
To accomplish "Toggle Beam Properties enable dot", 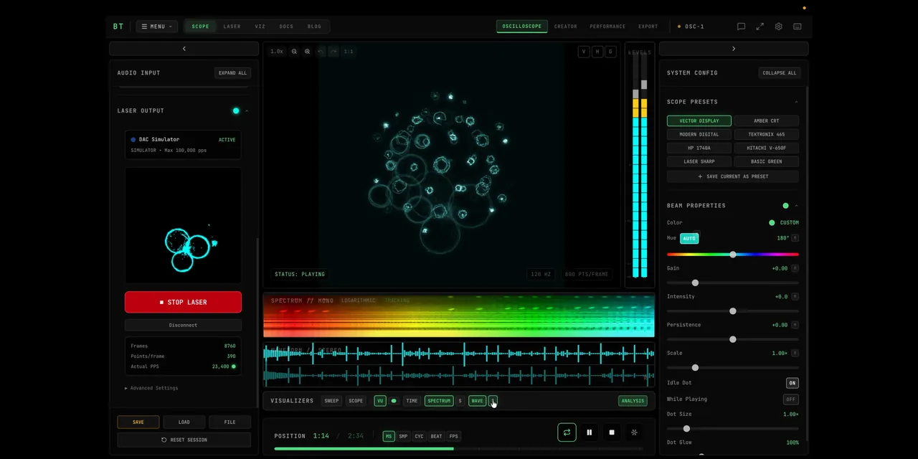I will (786, 206).
